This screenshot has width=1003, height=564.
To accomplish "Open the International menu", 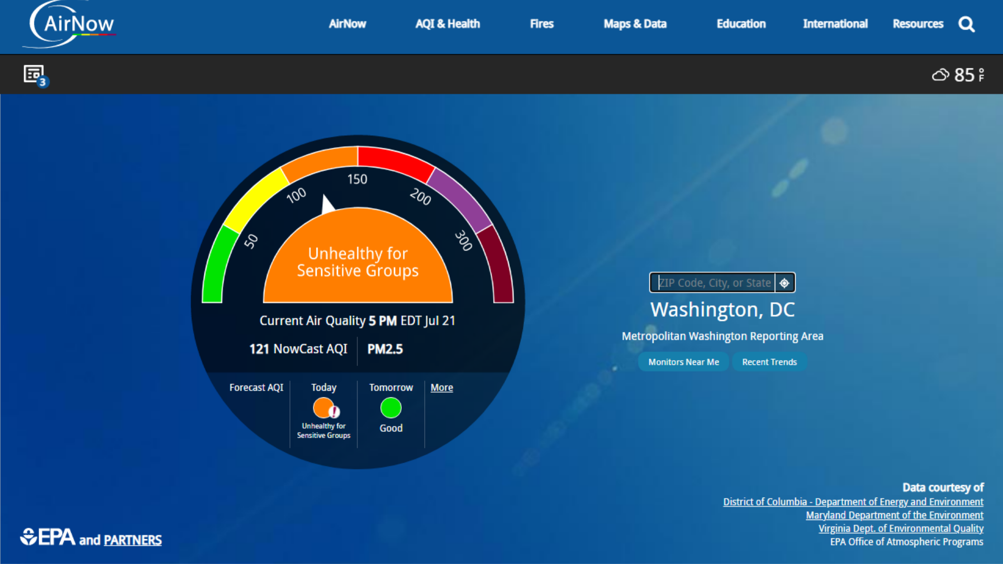I will click(x=835, y=24).
